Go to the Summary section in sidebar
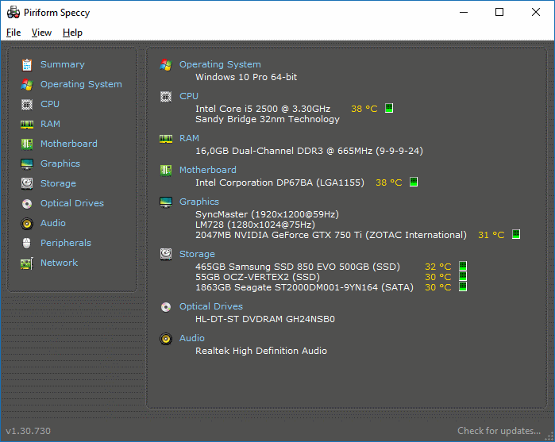Screen dimensions: 555x442 (x=62, y=64)
